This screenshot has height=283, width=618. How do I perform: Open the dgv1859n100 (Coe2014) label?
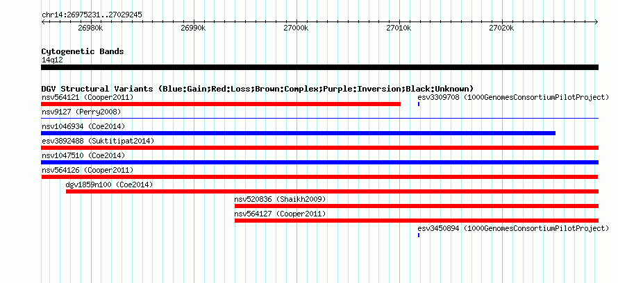pyautogui.click(x=110, y=185)
